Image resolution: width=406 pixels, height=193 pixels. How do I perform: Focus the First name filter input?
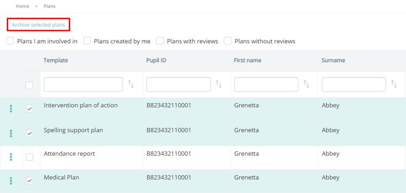click(266, 84)
